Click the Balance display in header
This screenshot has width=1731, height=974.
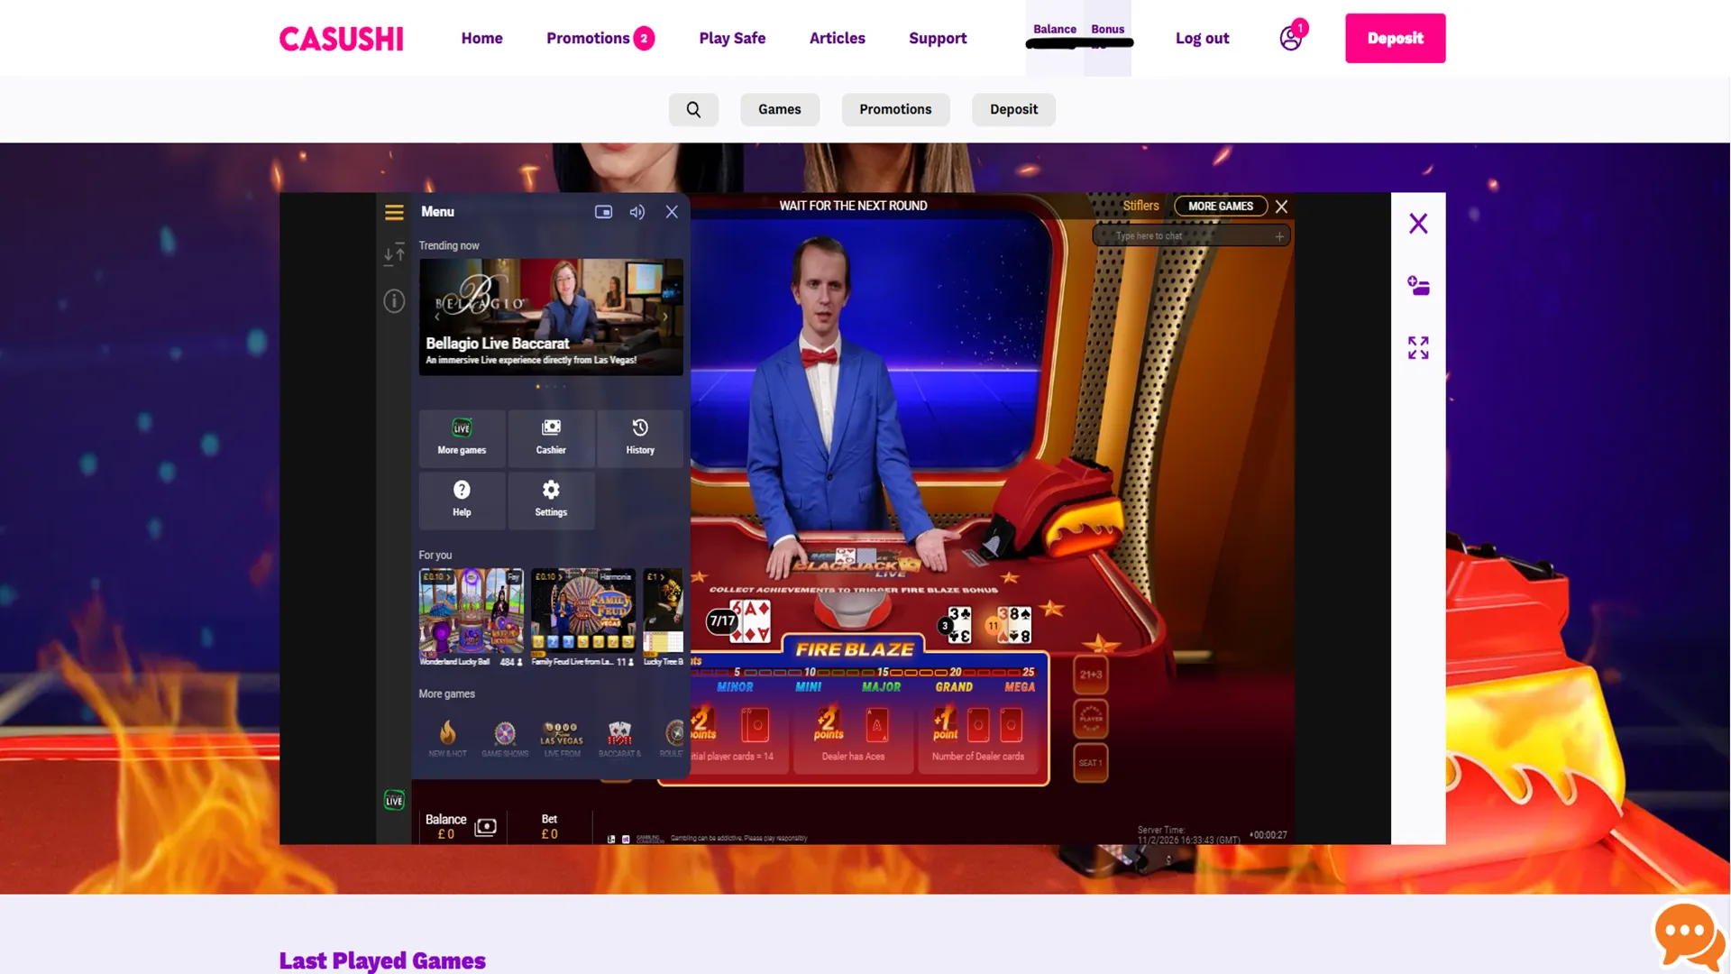1055,36
